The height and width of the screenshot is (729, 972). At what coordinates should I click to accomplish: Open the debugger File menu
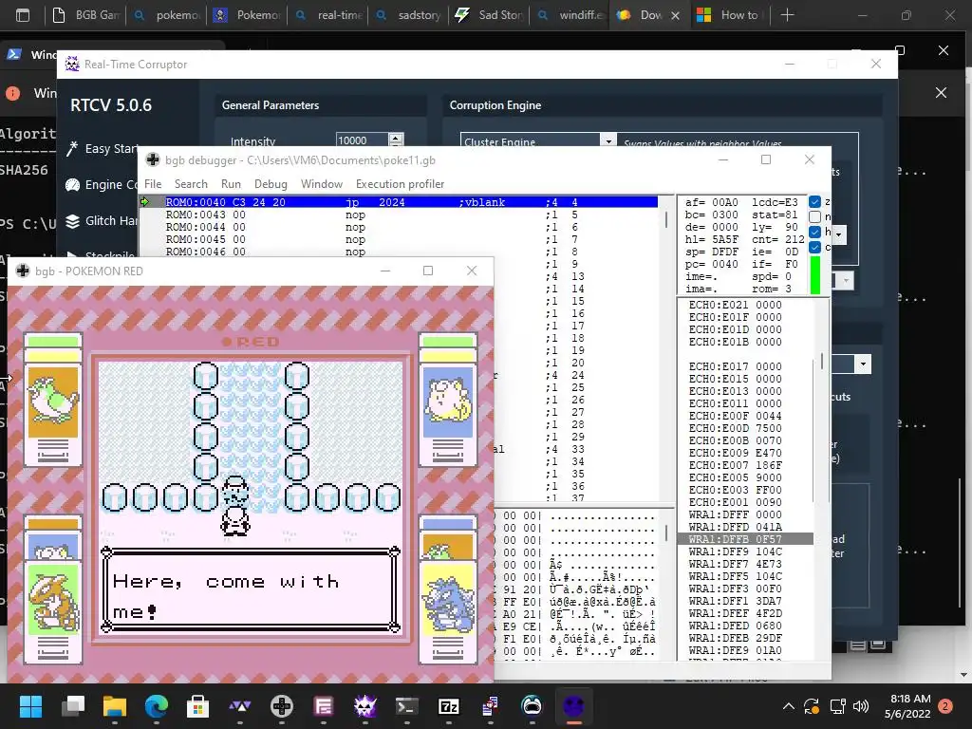click(x=153, y=184)
